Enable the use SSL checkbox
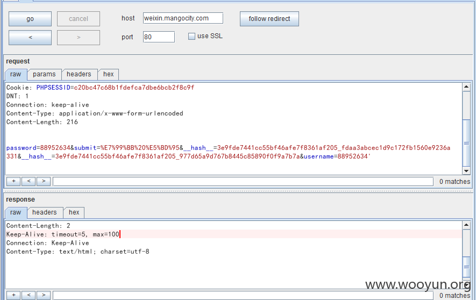476x300 pixels. (x=191, y=37)
